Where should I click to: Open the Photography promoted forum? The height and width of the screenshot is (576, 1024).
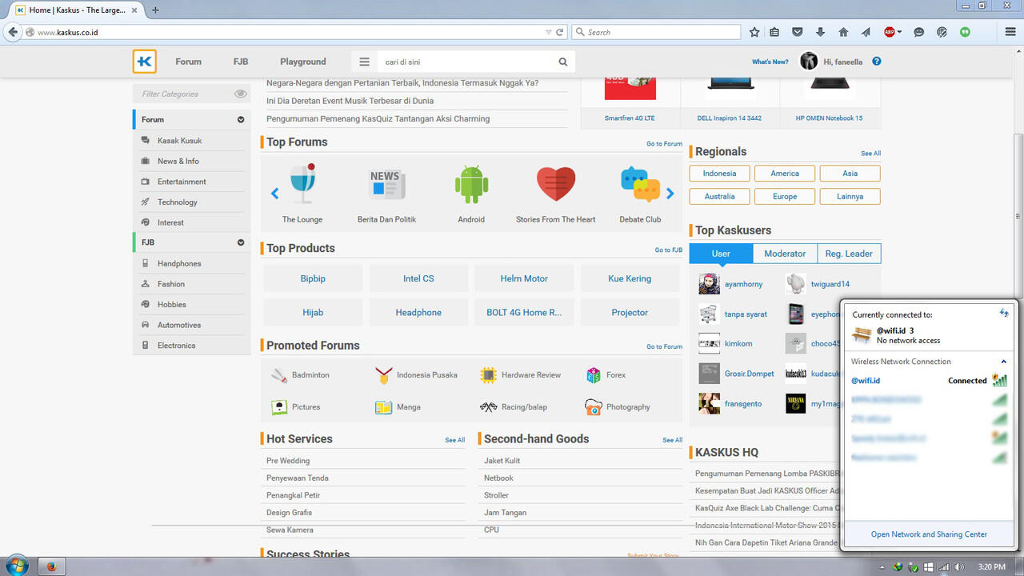click(x=628, y=407)
